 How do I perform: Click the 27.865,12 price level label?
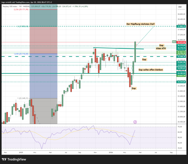click(181, 27)
